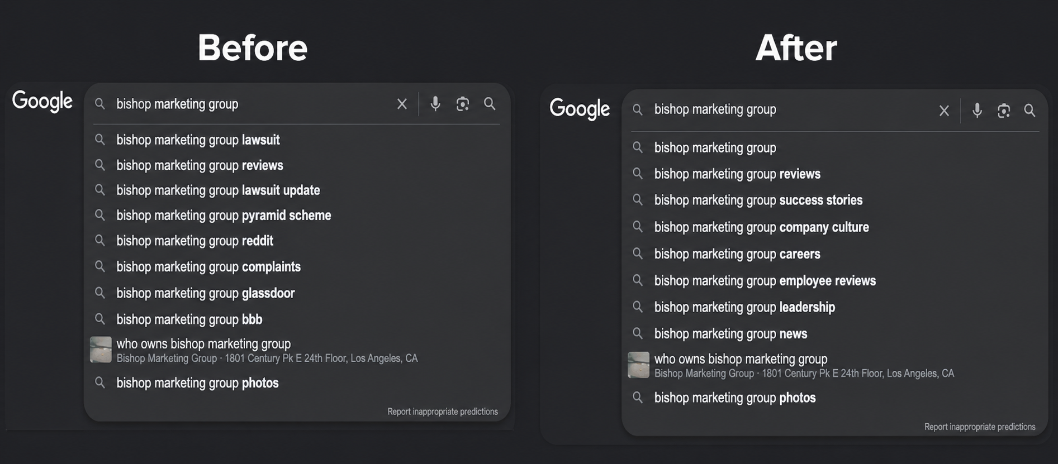The image size is (1058, 464).
Task: Pick suggestion 'bishop marketing group employee reviews'
Action: tap(765, 281)
